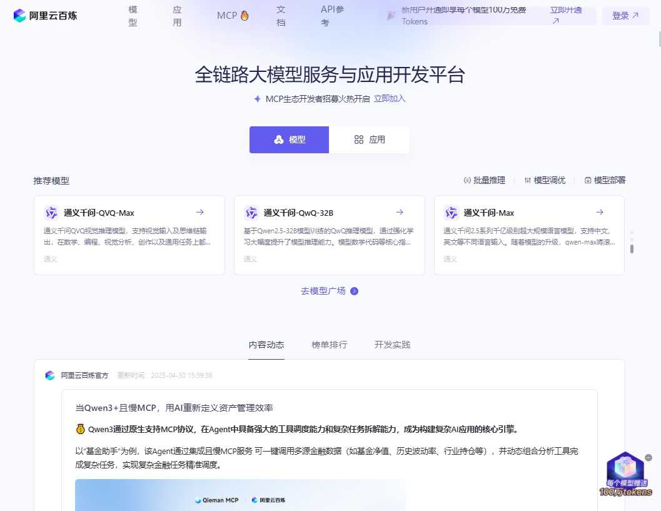Open arrow on 通义千问-QVQ-Max card
This screenshot has height=511, width=661.
click(x=200, y=212)
